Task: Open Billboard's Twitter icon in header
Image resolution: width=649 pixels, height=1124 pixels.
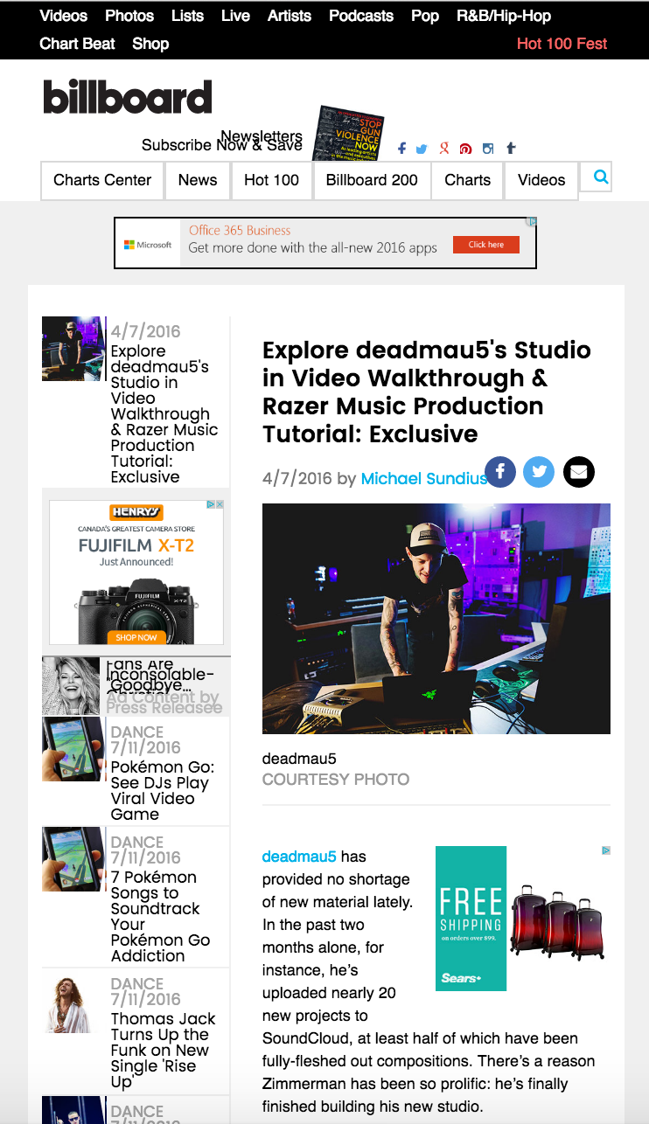Action: [x=422, y=149]
